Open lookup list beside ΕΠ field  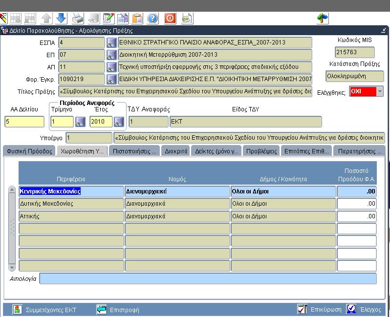[111, 55]
